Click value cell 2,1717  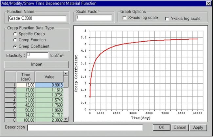(49, 115)
